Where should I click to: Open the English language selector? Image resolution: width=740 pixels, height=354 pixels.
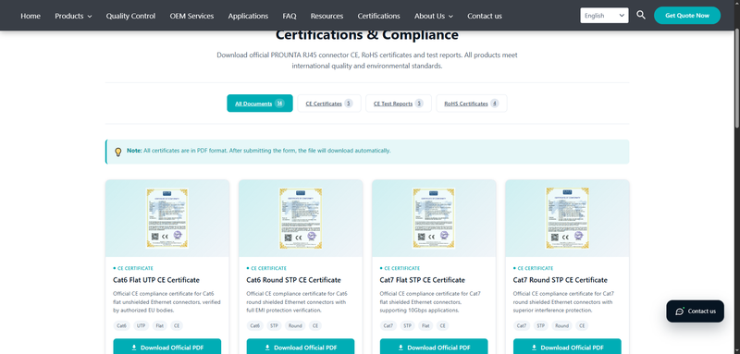pos(604,16)
